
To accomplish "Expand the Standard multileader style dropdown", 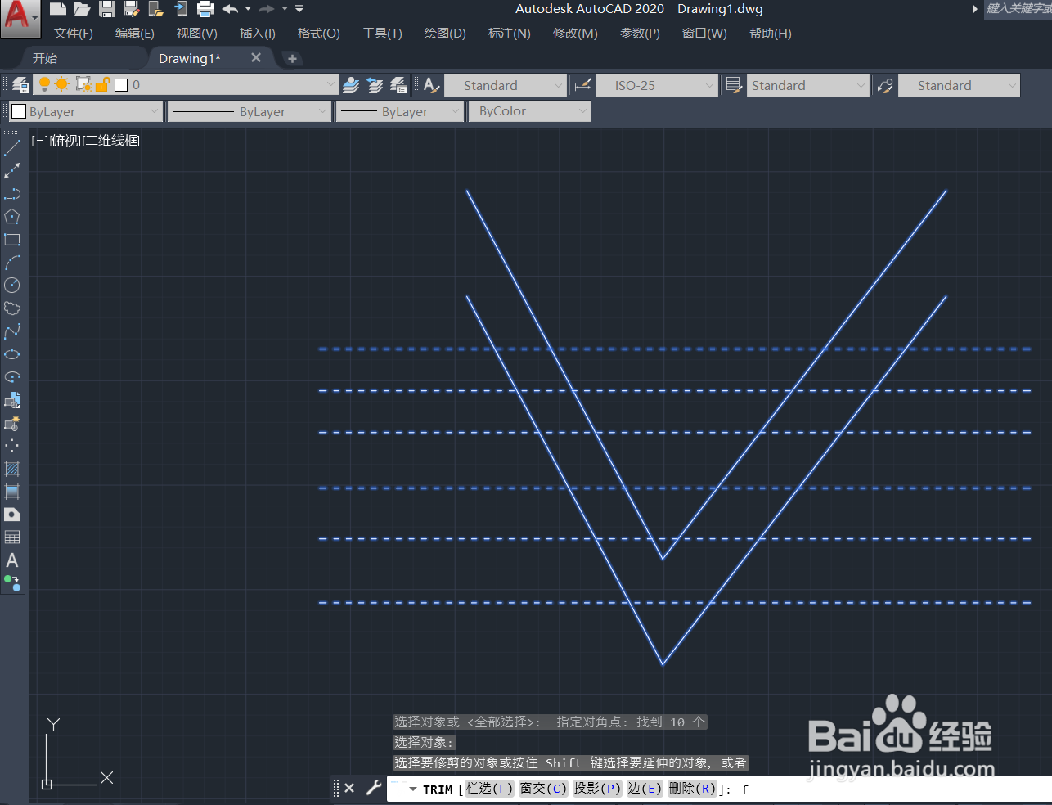I will coord(1012,85).
